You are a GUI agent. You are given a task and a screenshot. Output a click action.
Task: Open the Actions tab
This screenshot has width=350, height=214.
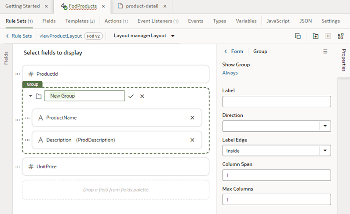pyautogui.click(x=116, y=21)
